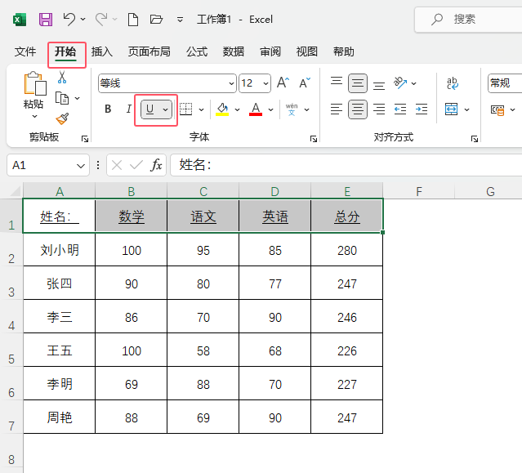Open the 文件 menu

(x=25, y=51)
